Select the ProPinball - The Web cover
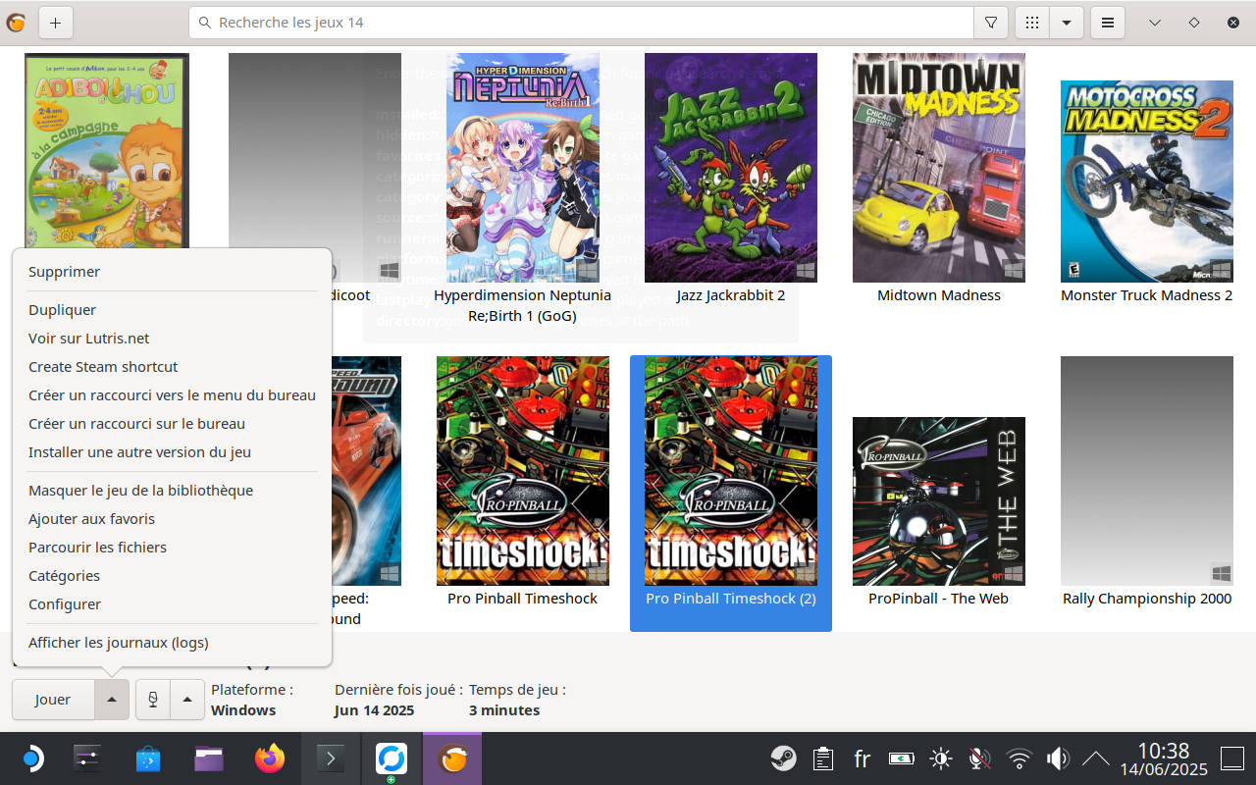The height and width of the screenshot is (785, 1256). coord(939,501)
